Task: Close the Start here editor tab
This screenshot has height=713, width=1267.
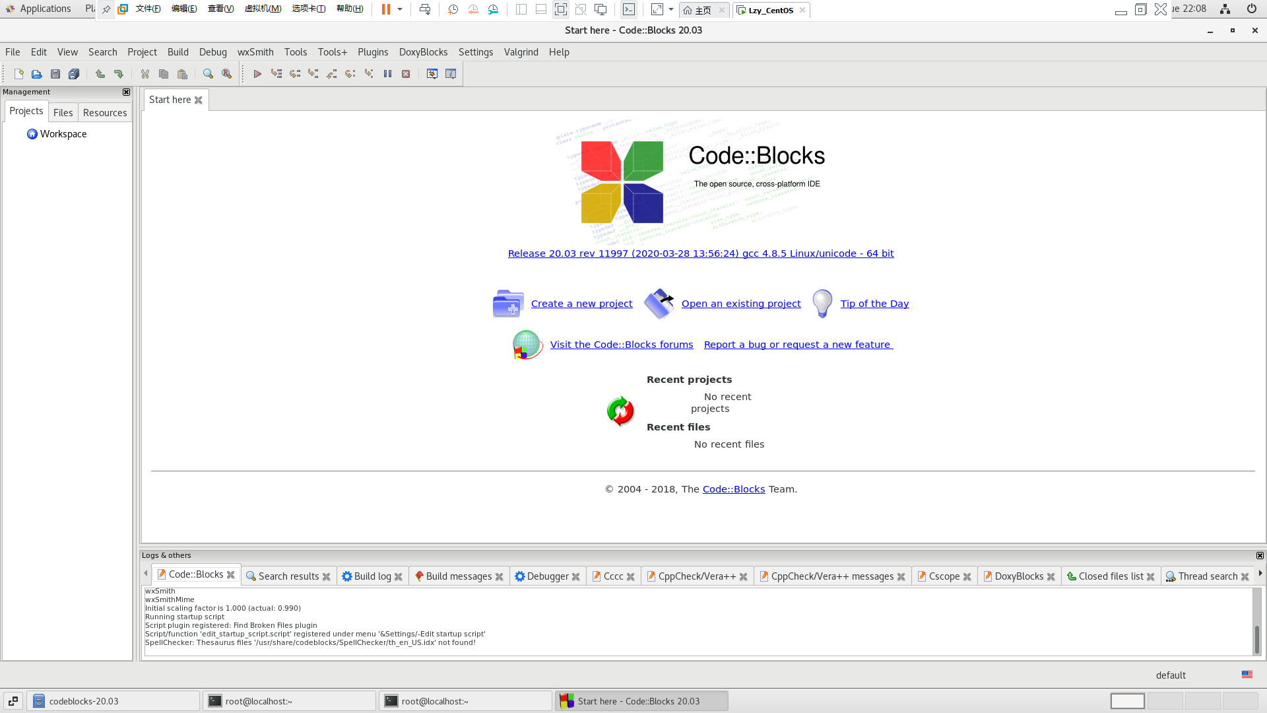Action: 198,100
